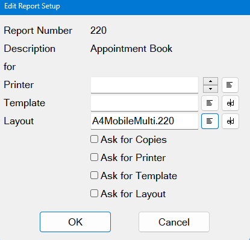This screenshot has width=250, height=240.
Task: Click the Ask for Copies label text
Action: click(x=134, y=139)
